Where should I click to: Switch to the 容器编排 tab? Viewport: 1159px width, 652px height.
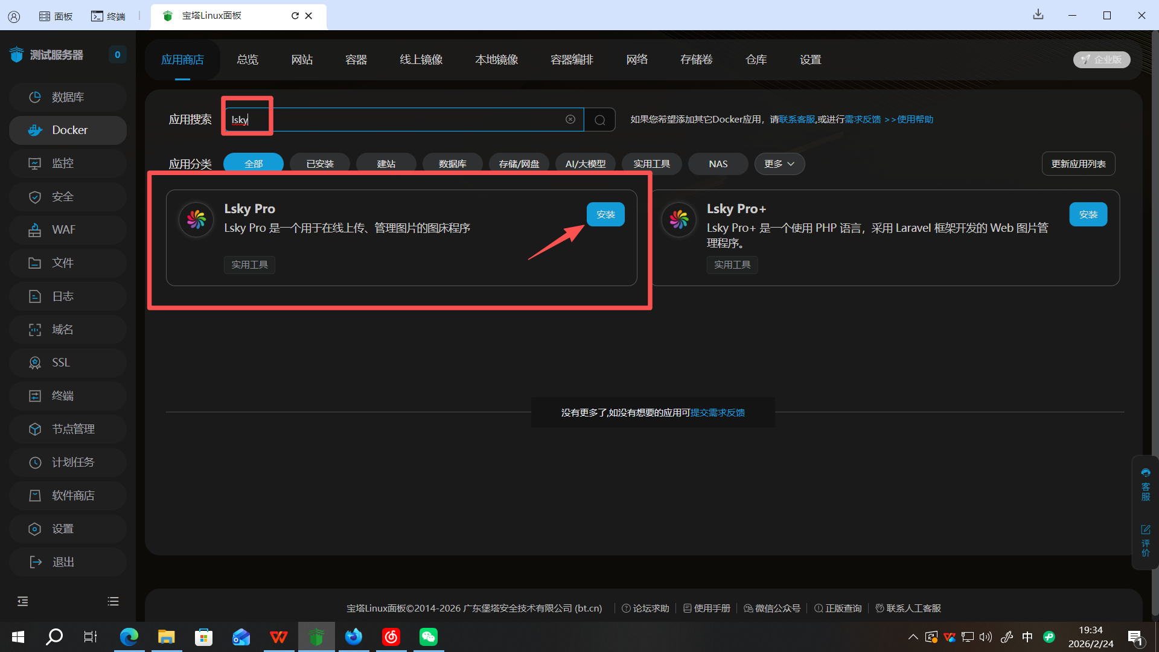tap(572, 59)
